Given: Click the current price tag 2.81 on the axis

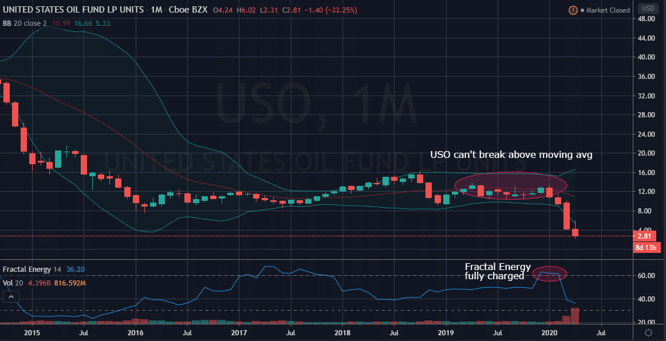Looking at the screenshot, I should click(645, 236).
